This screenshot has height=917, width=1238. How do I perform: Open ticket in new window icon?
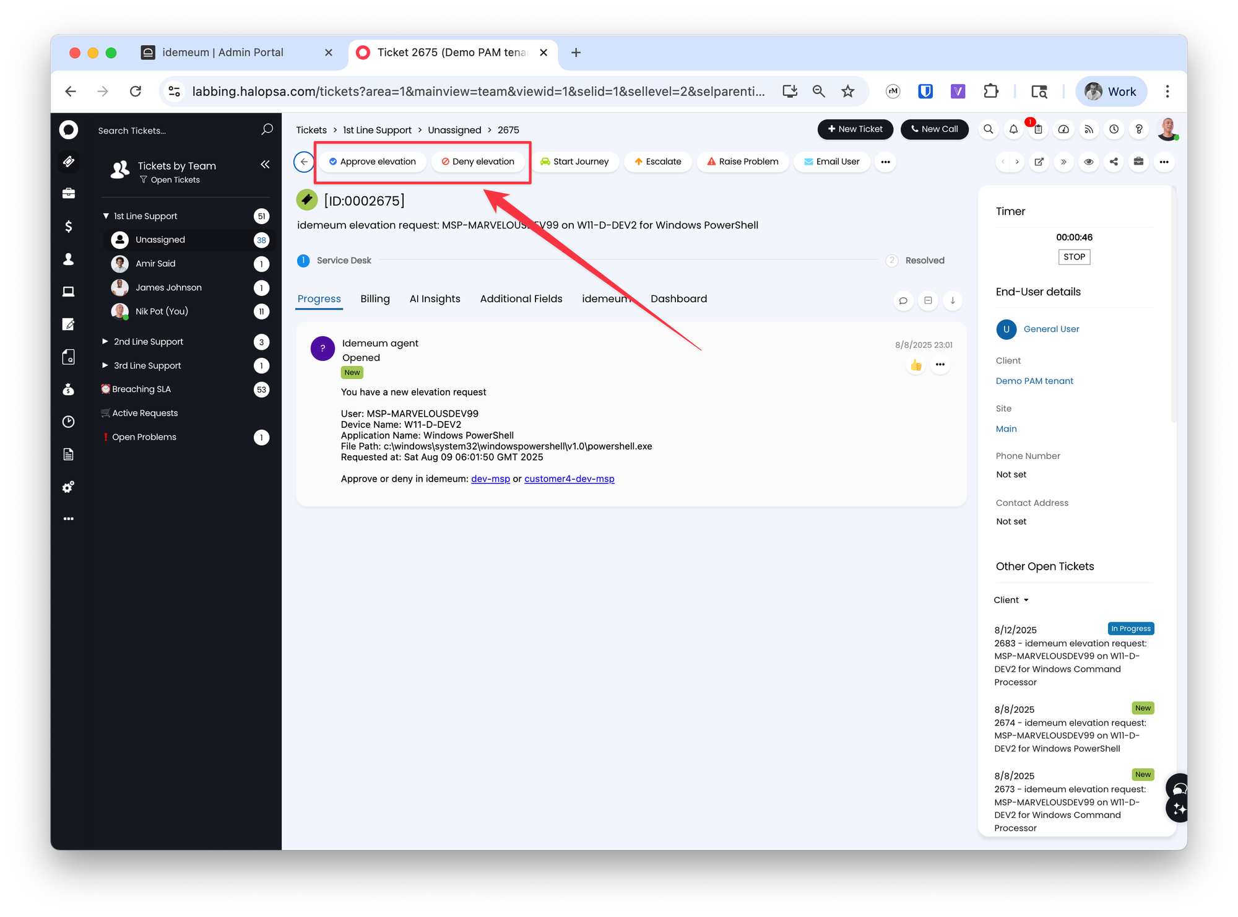click(x=1039, y=162)
